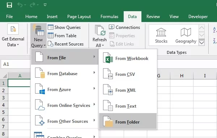Click the New Query button

(38, 36)
